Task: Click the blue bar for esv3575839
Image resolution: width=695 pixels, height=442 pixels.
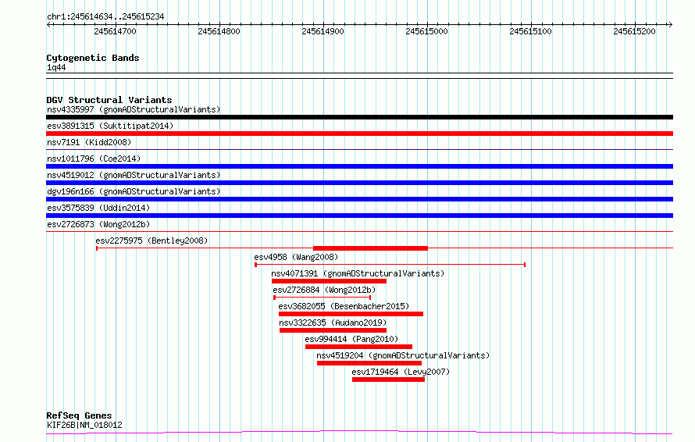Action: [x=359, y=216]
